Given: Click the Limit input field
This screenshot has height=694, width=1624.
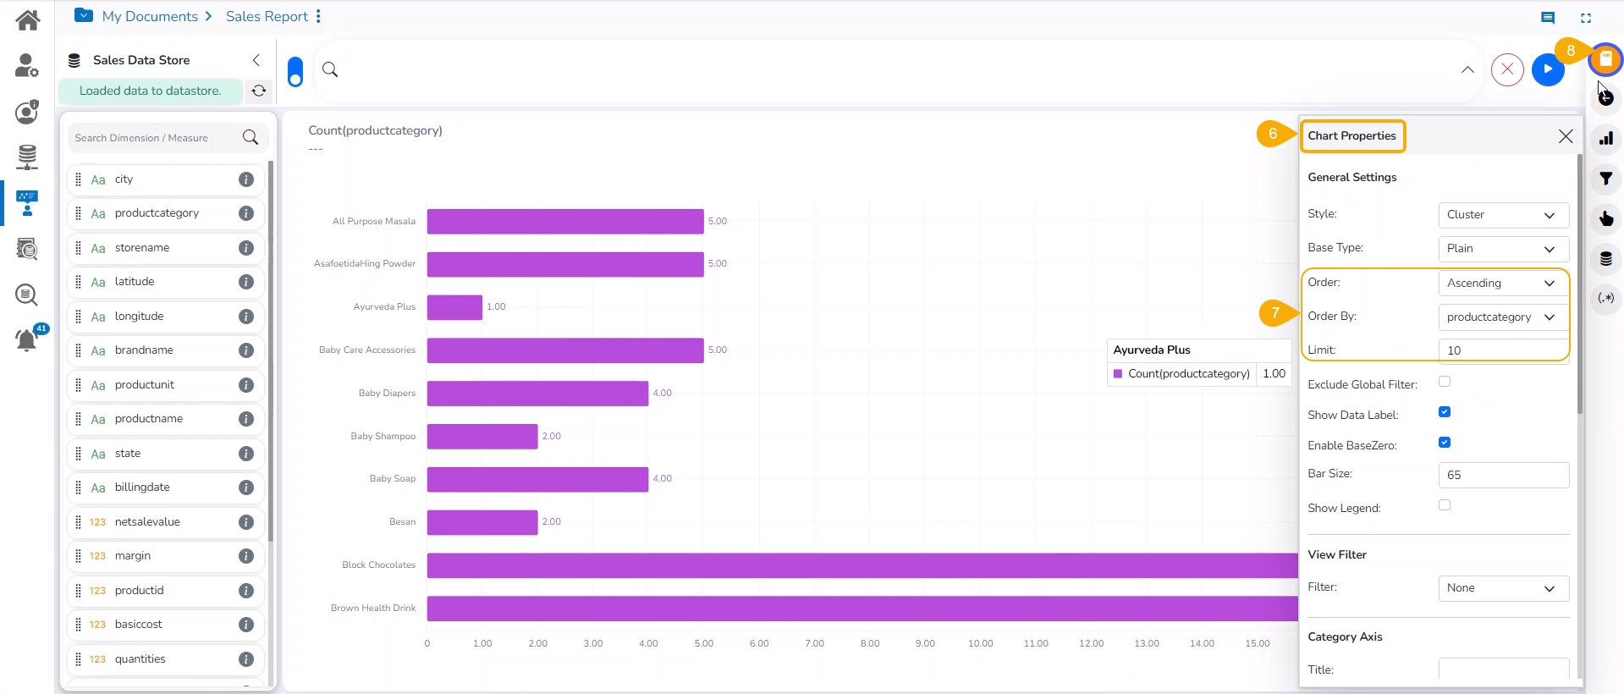Looking at the screenshot, I should [x=1503, y=350].
